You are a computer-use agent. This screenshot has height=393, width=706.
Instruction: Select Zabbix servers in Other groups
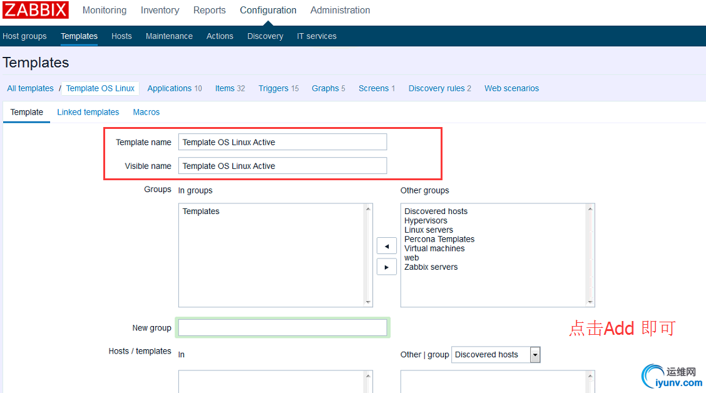tap(431, 267)
